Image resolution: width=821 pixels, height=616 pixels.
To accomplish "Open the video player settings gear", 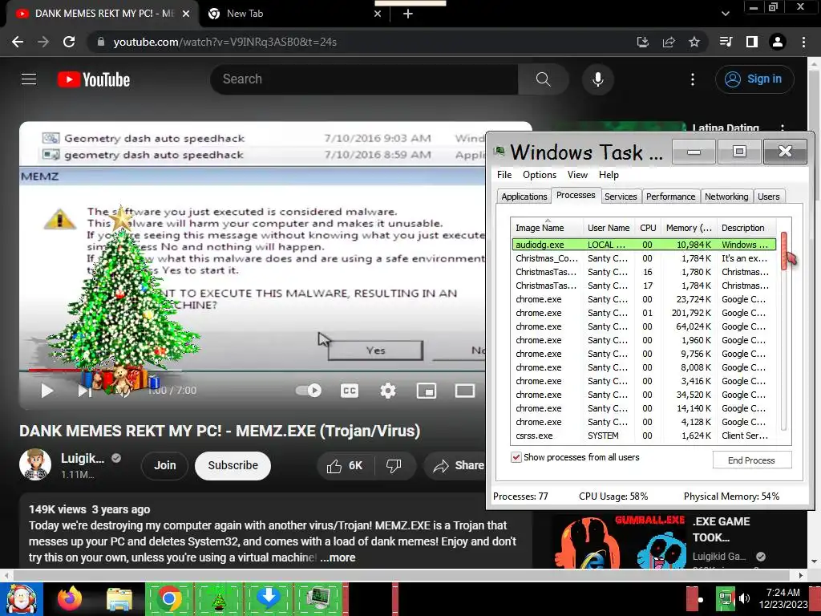I will point(388,391).
